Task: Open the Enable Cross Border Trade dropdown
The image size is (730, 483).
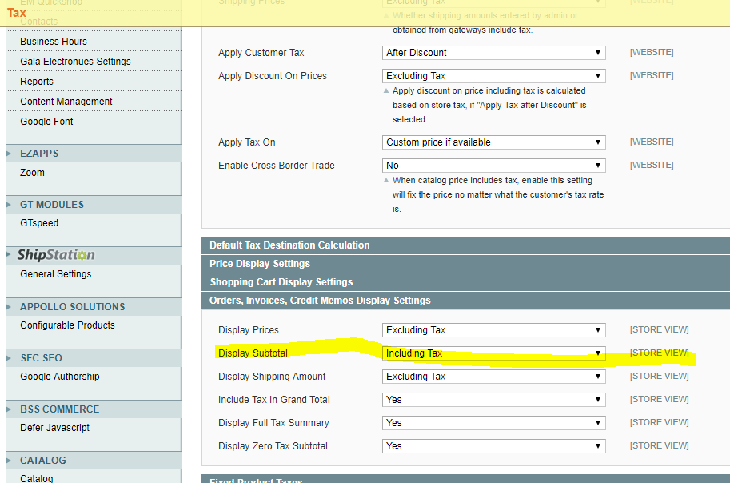Action: click(x=493, y=165)
